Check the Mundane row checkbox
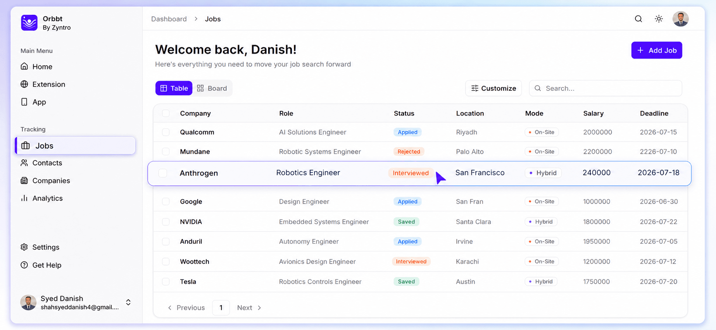 [x=166, y=152]
